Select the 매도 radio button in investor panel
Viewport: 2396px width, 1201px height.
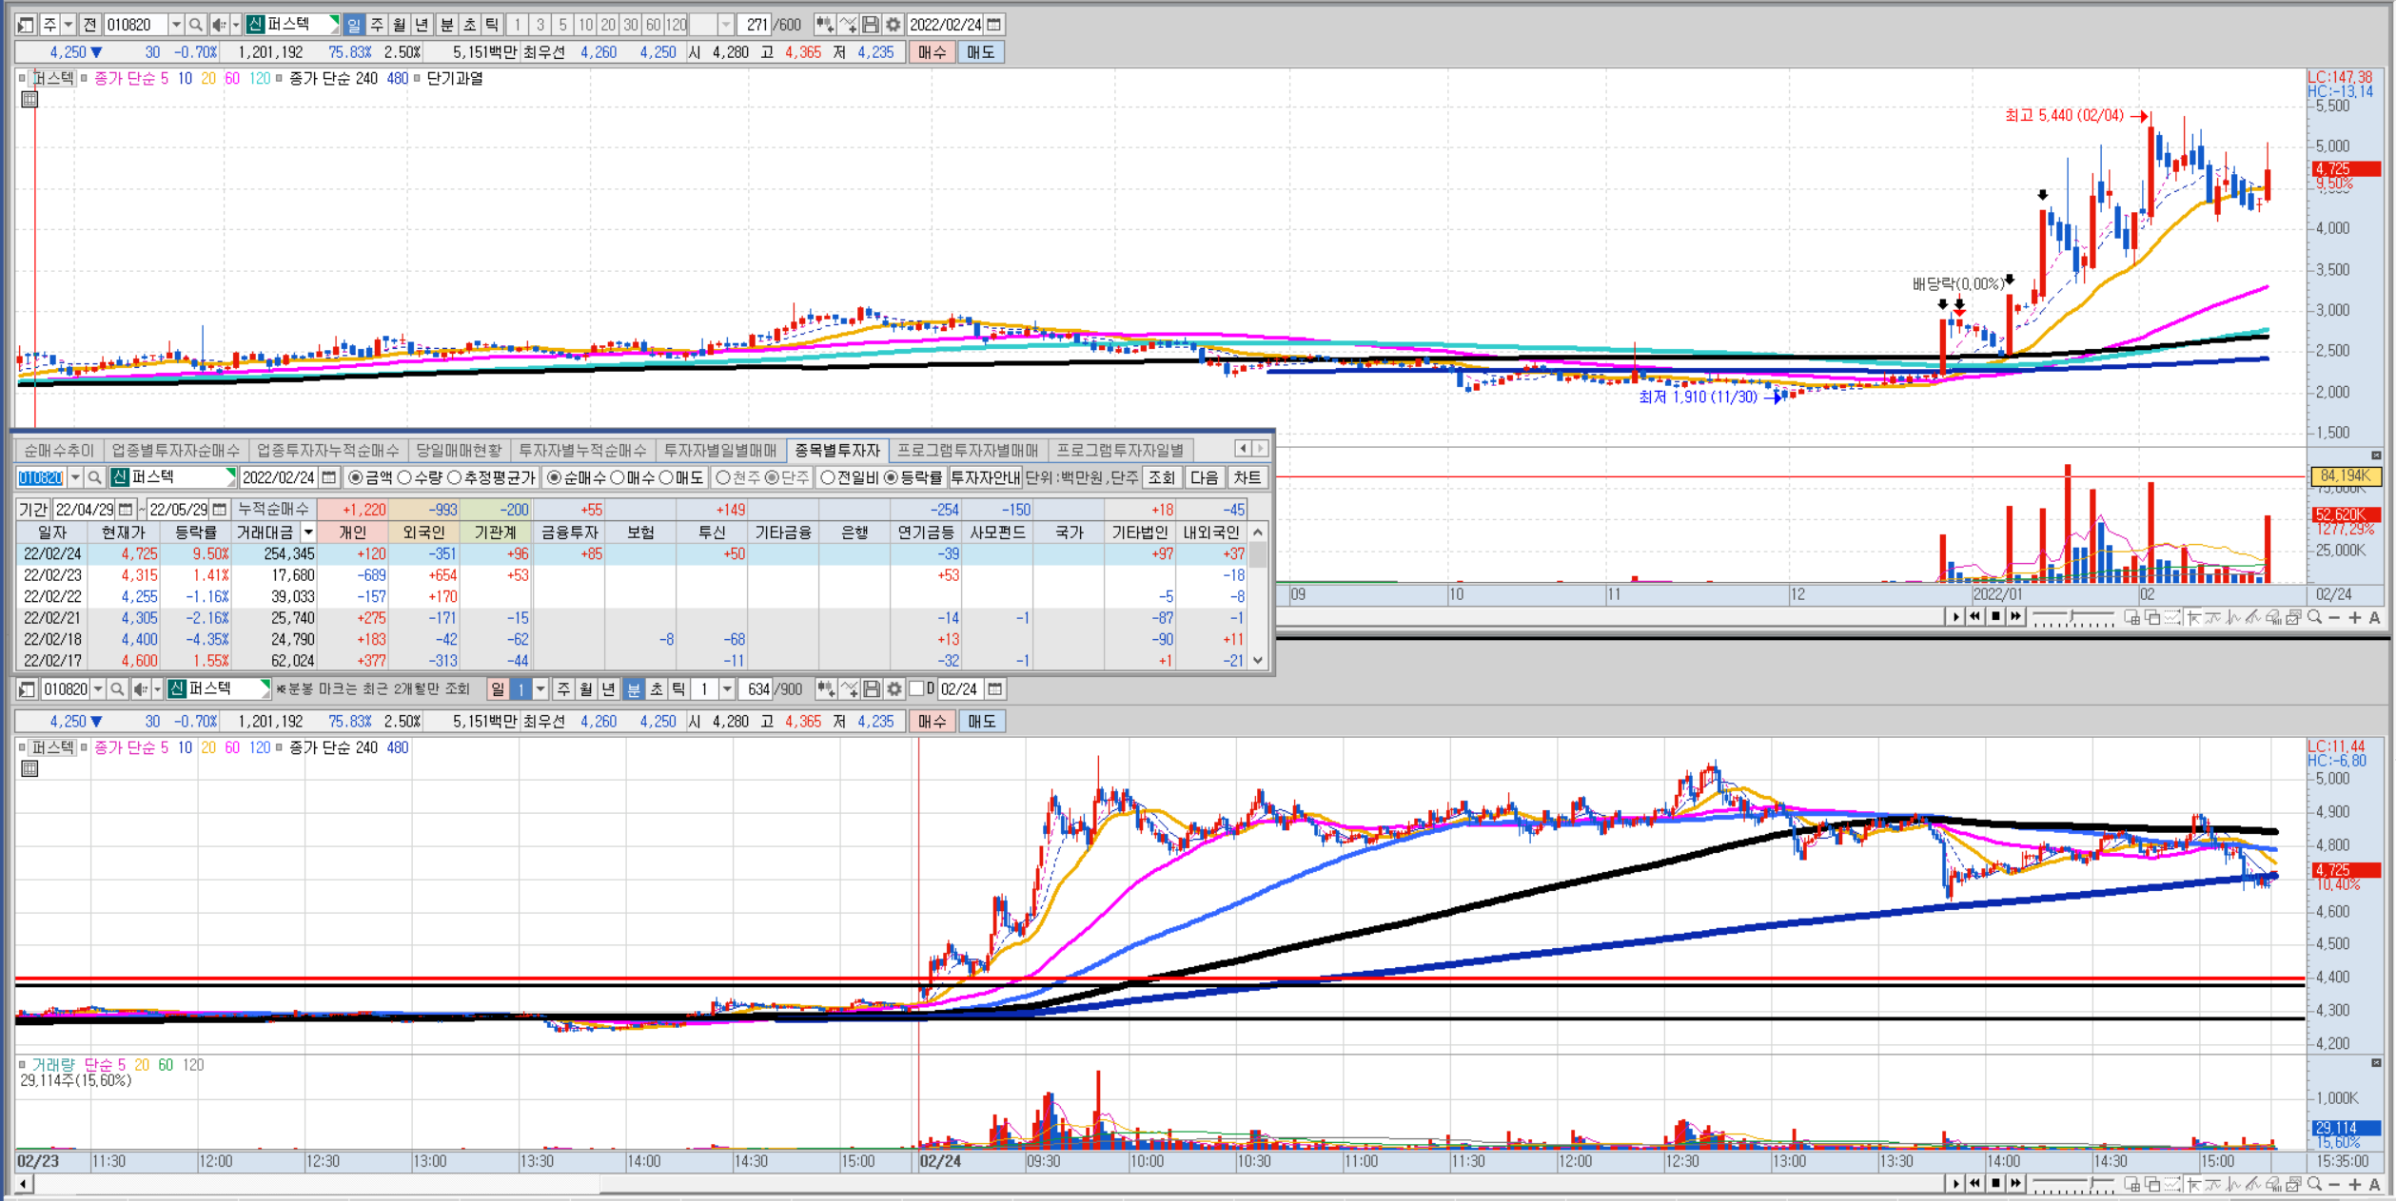666,477
